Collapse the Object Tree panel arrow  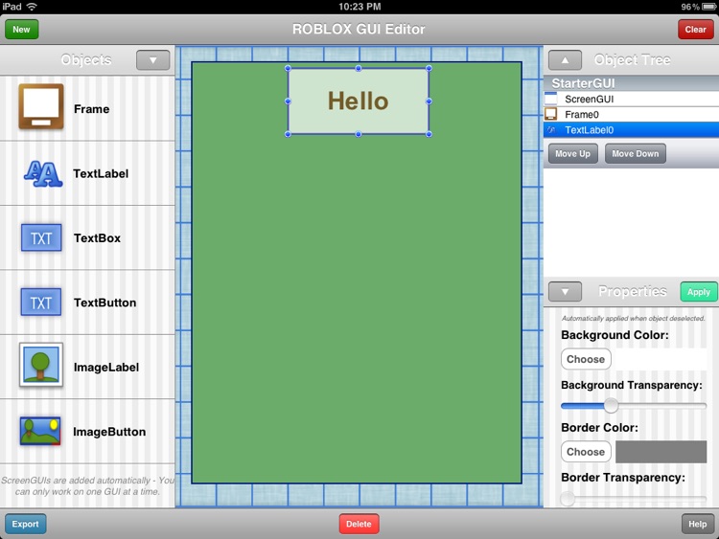tap(565, 60)
